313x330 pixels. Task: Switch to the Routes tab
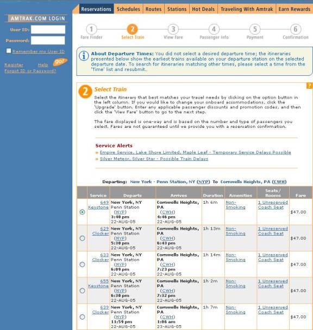point(153,9)
